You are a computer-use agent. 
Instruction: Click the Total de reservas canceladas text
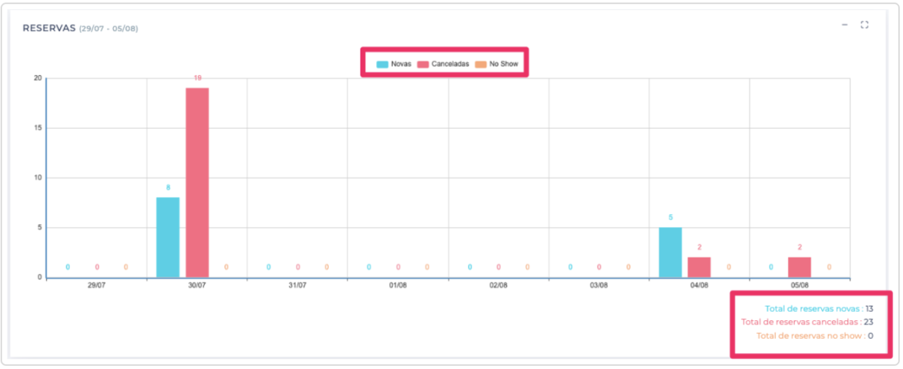(801, 322)
